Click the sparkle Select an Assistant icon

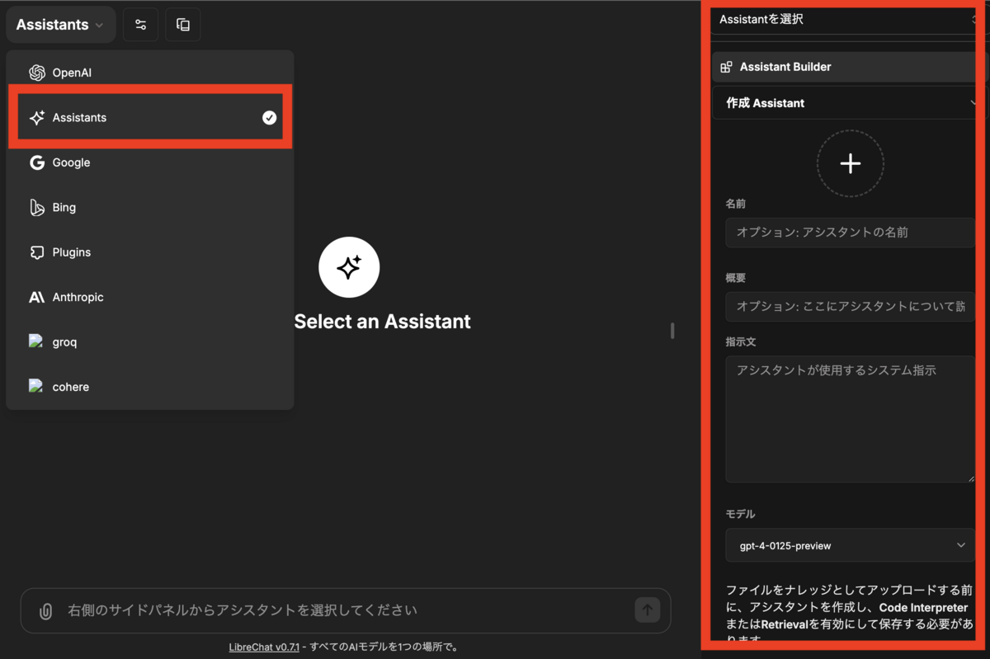coord(349,266)
